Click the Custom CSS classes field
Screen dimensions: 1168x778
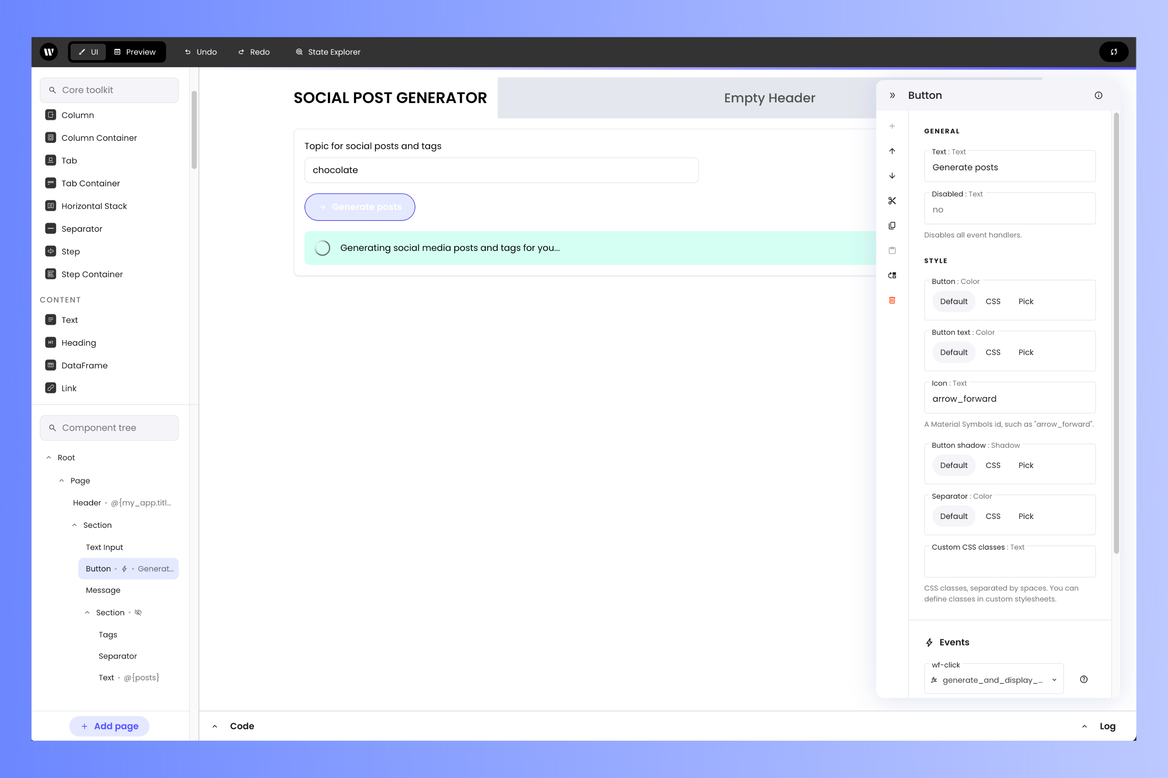pyautogui.click(x=1010, y=562)
